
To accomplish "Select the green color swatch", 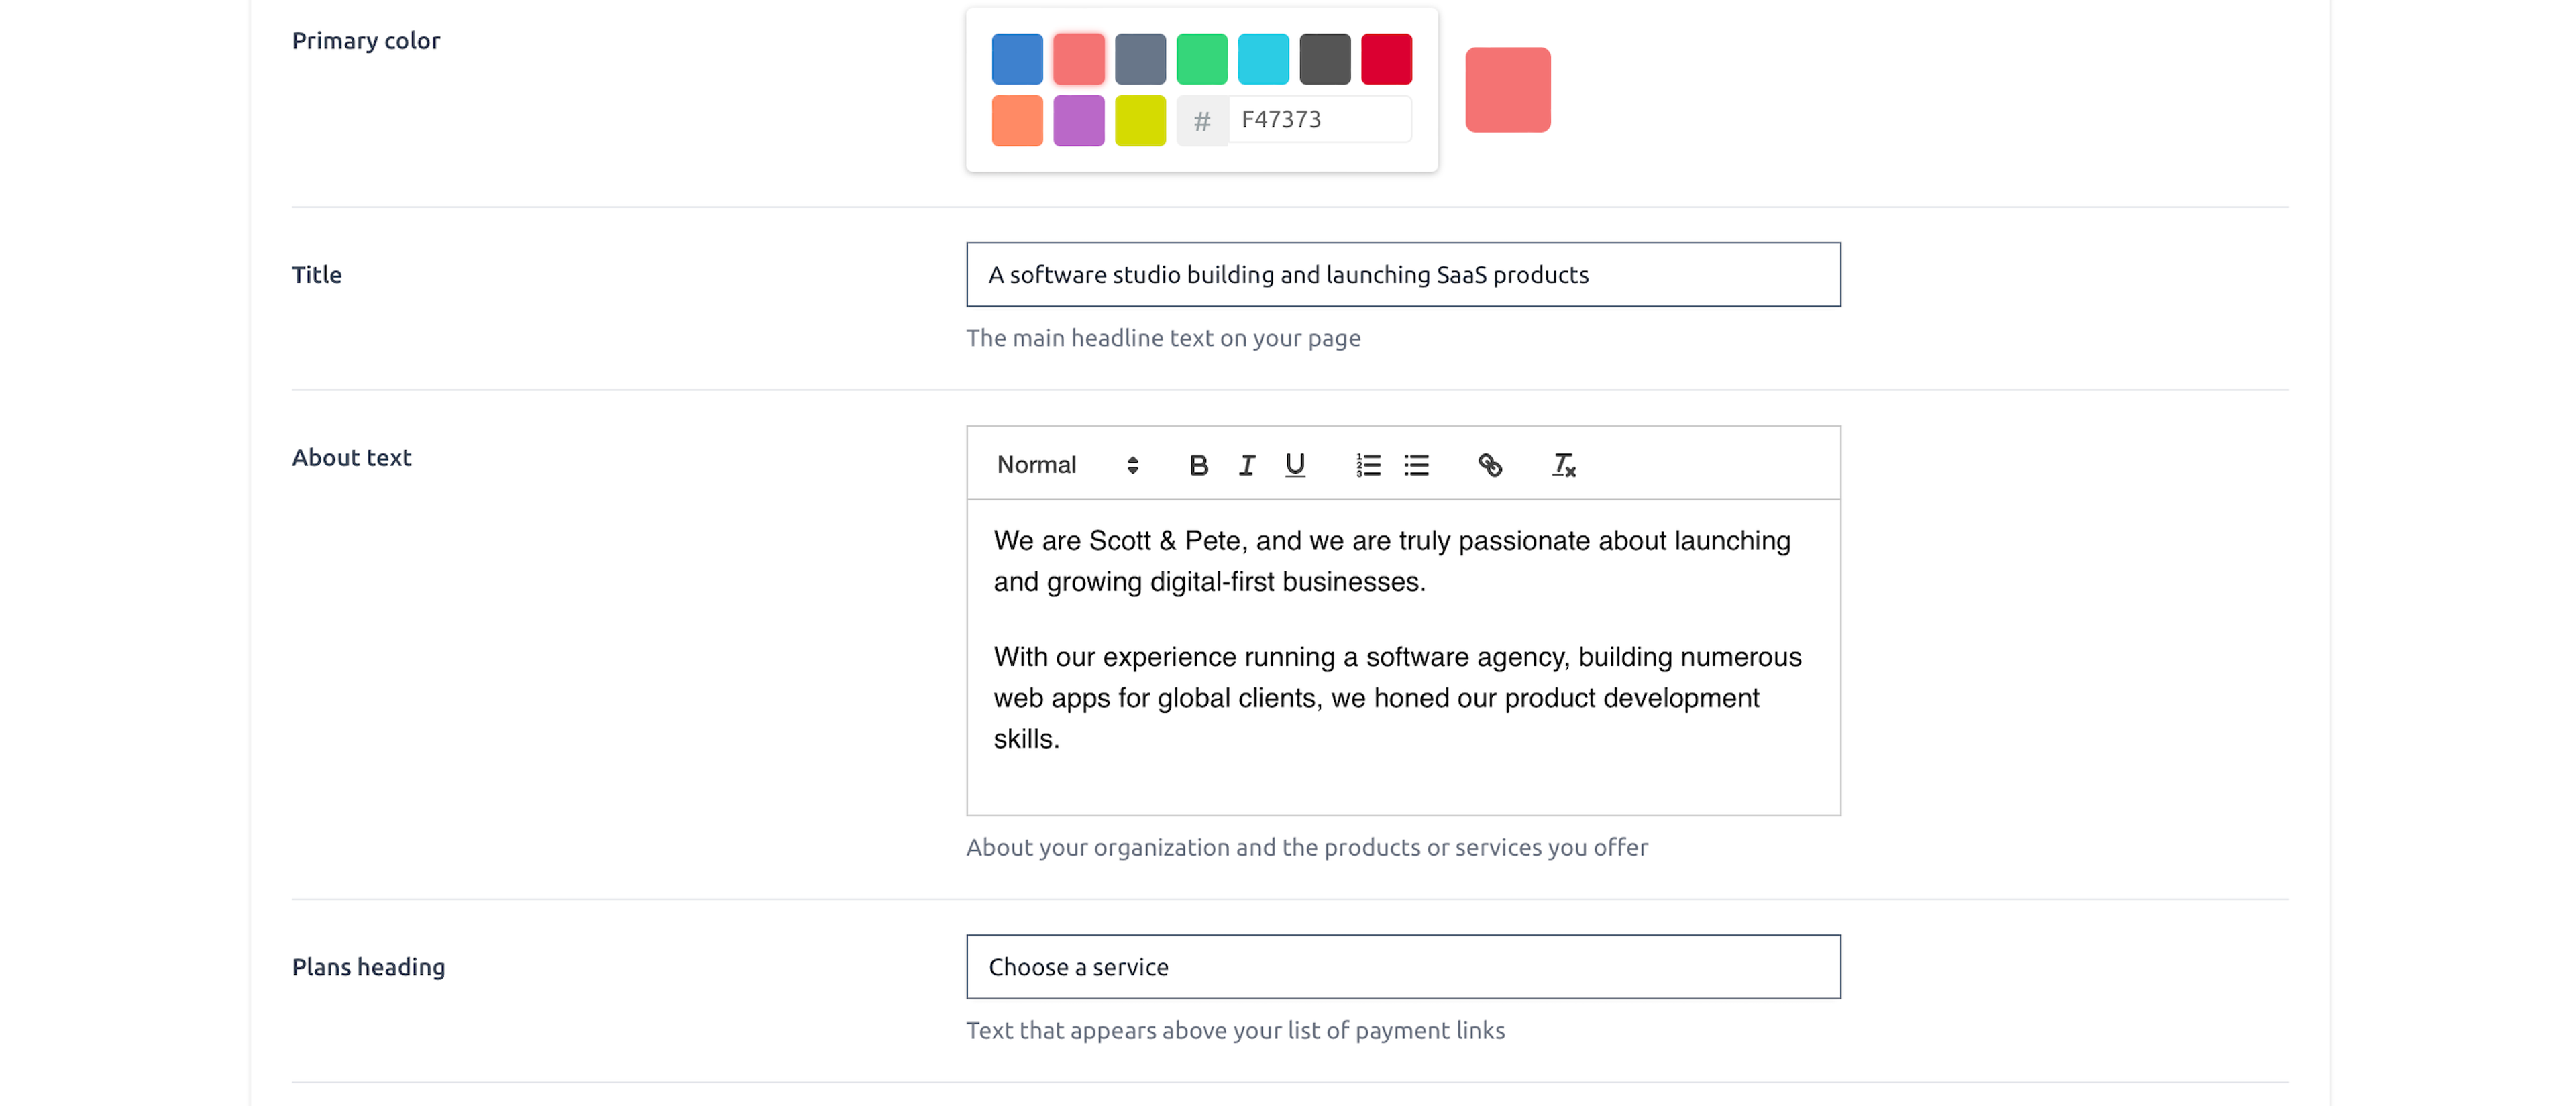I will click(x=1202, y=59).
